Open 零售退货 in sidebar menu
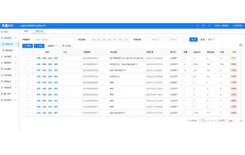245x155 pixels. (x=9, y=51)
